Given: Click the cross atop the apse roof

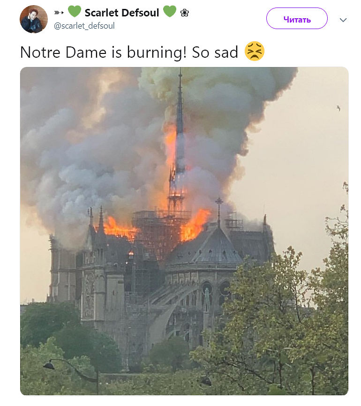Looking at the screenshot, I should tap(218, 203).
